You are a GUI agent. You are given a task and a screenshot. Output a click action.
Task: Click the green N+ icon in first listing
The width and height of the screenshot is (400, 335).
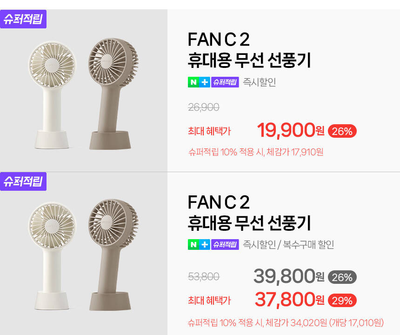point(199,83)
